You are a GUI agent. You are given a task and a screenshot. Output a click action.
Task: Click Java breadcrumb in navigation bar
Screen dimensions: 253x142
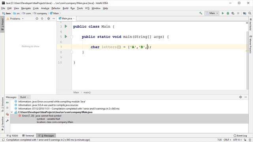point(6,13)
